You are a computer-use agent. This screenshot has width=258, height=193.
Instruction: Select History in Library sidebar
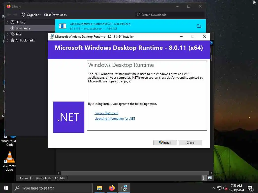point(20,22)
